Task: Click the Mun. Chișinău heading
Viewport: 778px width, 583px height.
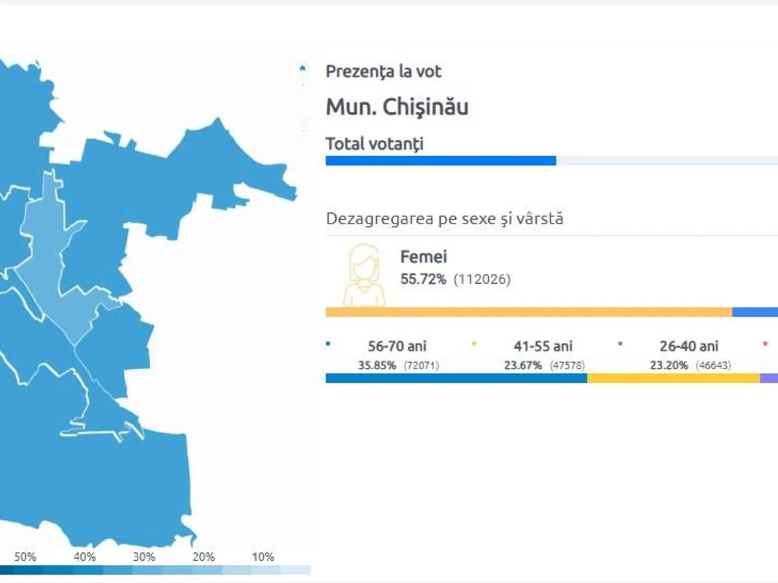Action: click(397, 107)
